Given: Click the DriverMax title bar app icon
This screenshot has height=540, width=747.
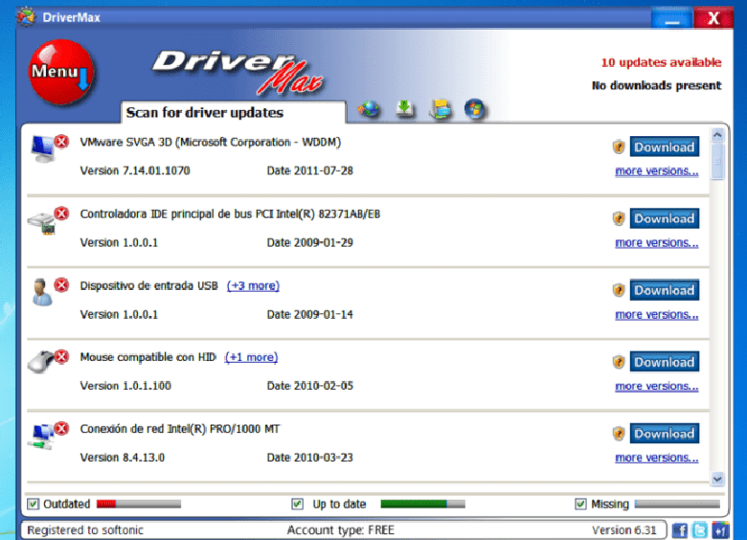Looking at the screenshot, I should point(27,17).
